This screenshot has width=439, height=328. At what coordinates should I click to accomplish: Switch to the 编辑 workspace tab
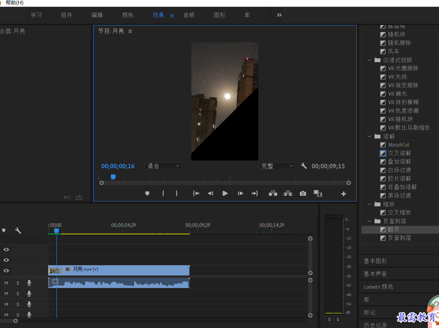pos(97,15)
